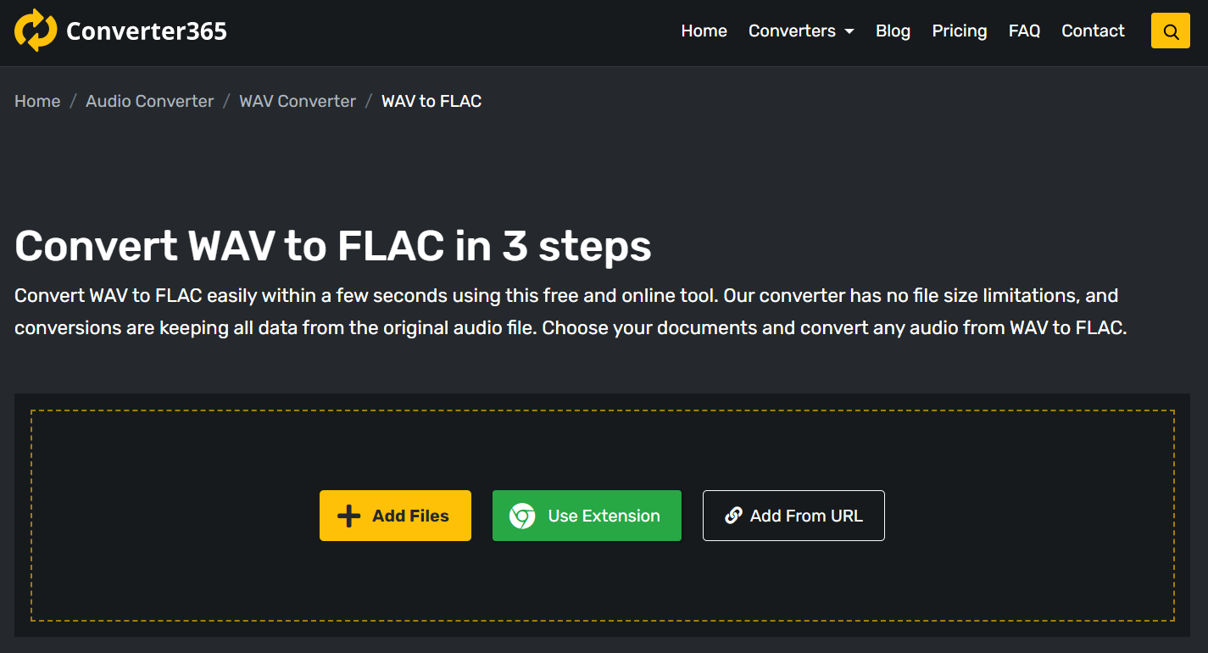The height and width of the screenshot is (653, 1208).
Task: Open the Pricing page
Action: [x=959, y=31]
